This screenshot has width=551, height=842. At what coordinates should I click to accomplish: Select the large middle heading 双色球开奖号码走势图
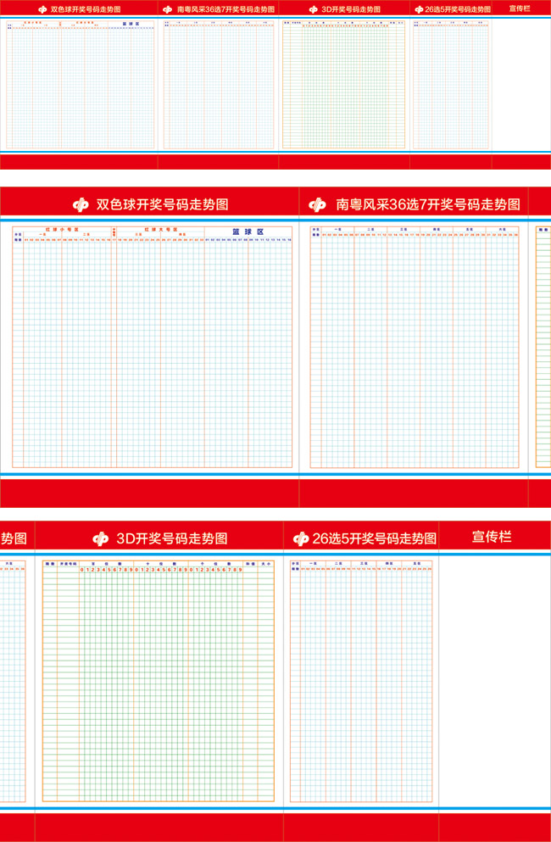click(162, 204)
